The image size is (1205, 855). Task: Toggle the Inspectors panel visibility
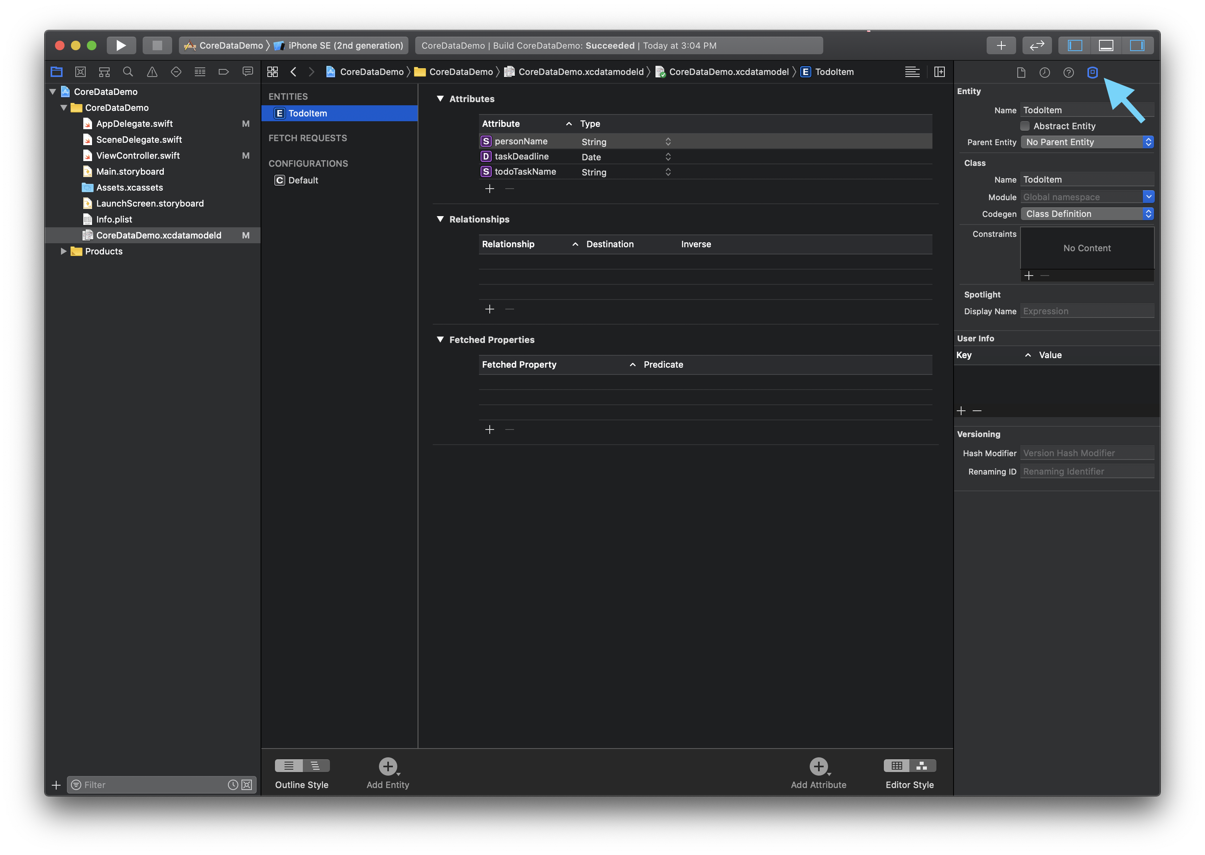click(x=1137, y=45)
